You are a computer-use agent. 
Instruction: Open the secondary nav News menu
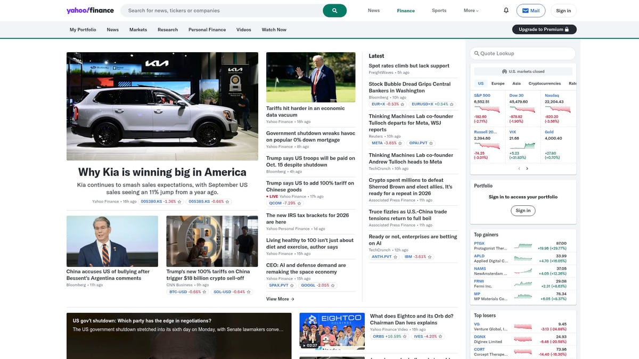[112, 30]
